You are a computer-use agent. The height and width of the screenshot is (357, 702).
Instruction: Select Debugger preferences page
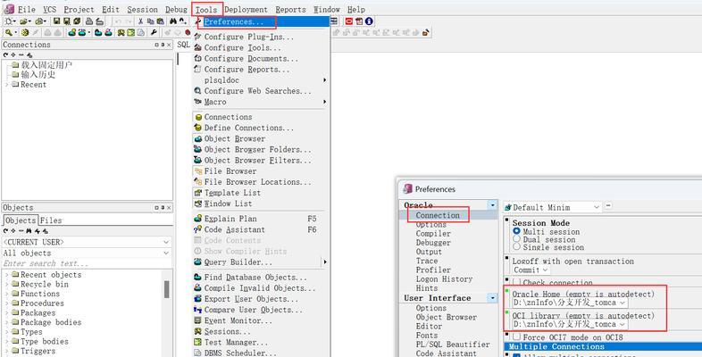[433, 243]
